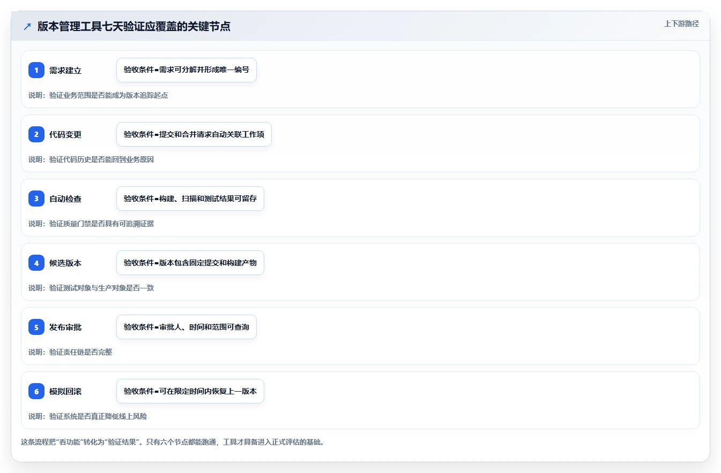Image resolution: width=721 pixels, height=473 pixels.
Task: Click the 发布审批 step title
Action: (65, 327)
